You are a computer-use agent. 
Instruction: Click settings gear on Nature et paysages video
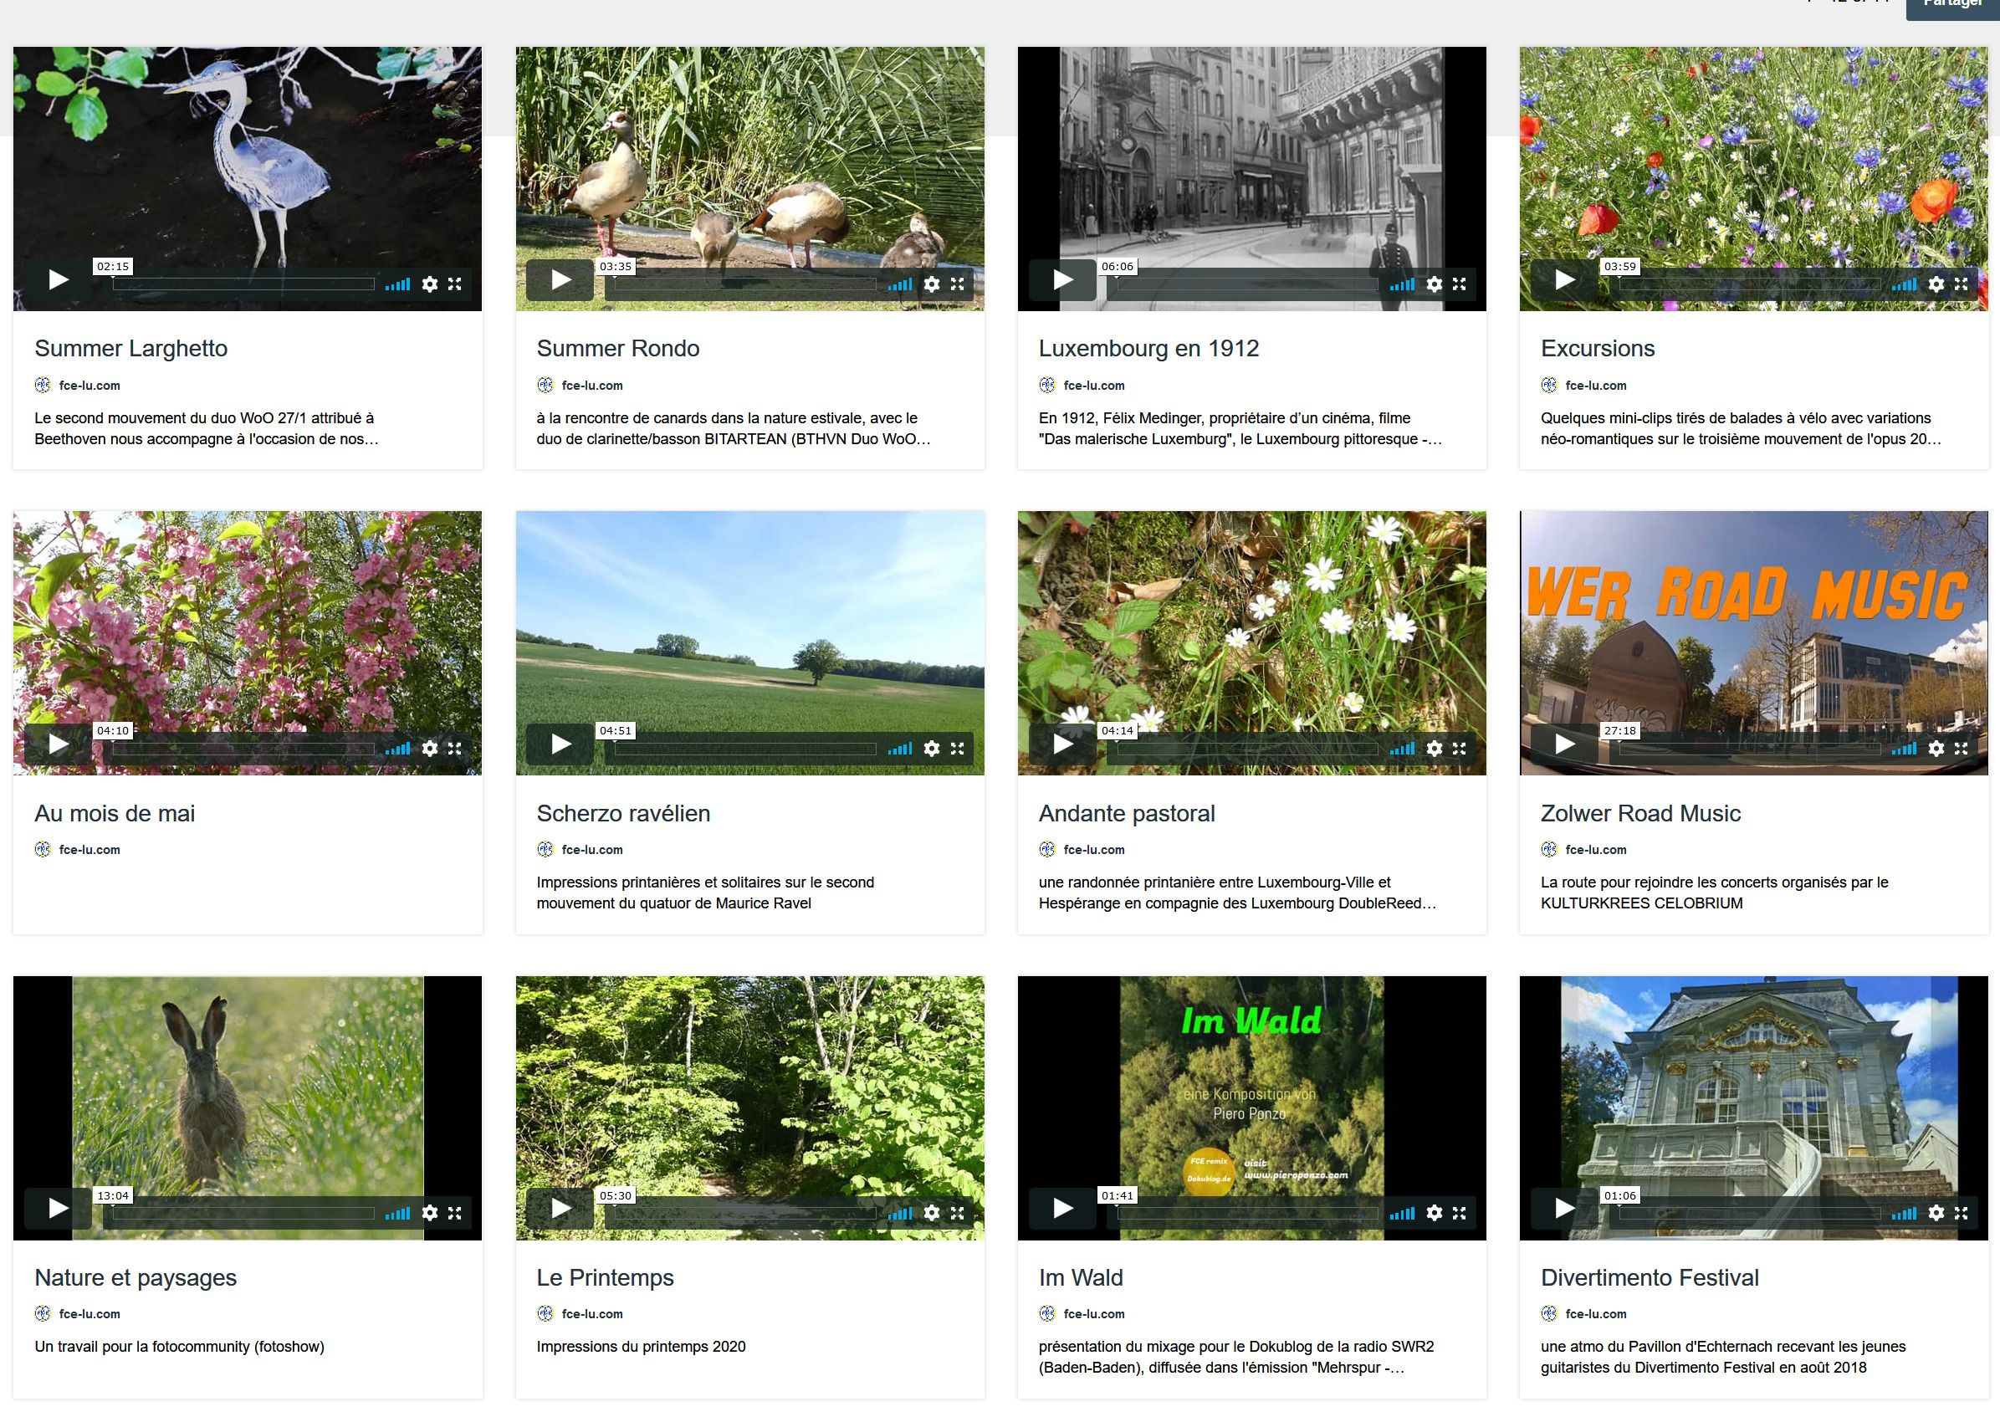pyautogui.click(x=430, y=1213)
